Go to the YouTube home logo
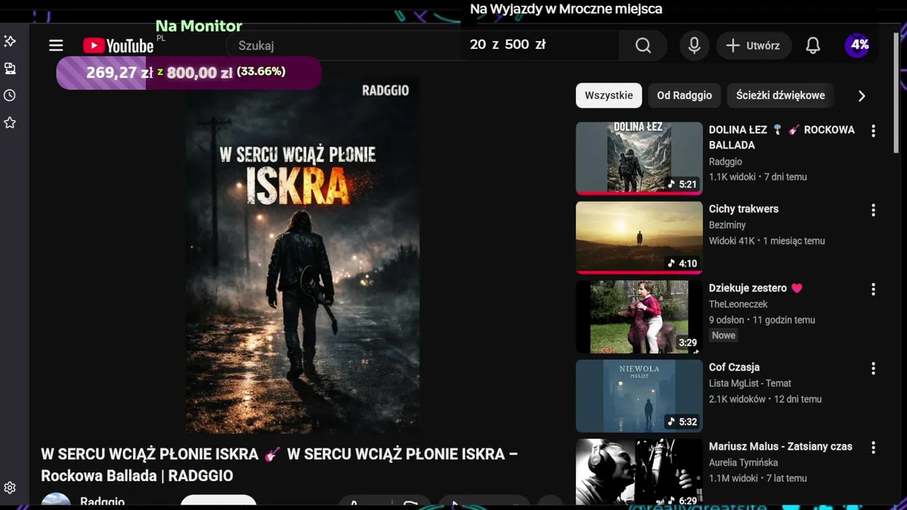 coord(118,46)
